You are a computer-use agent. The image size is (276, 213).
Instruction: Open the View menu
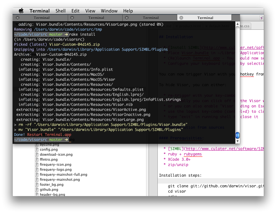pos(90,11)
